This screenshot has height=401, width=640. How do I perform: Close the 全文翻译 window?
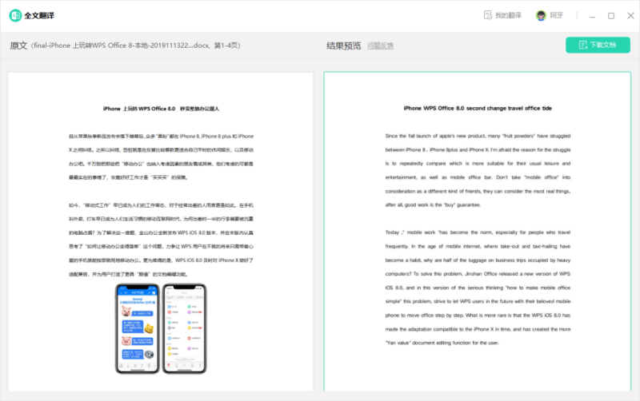click(630, 15)
